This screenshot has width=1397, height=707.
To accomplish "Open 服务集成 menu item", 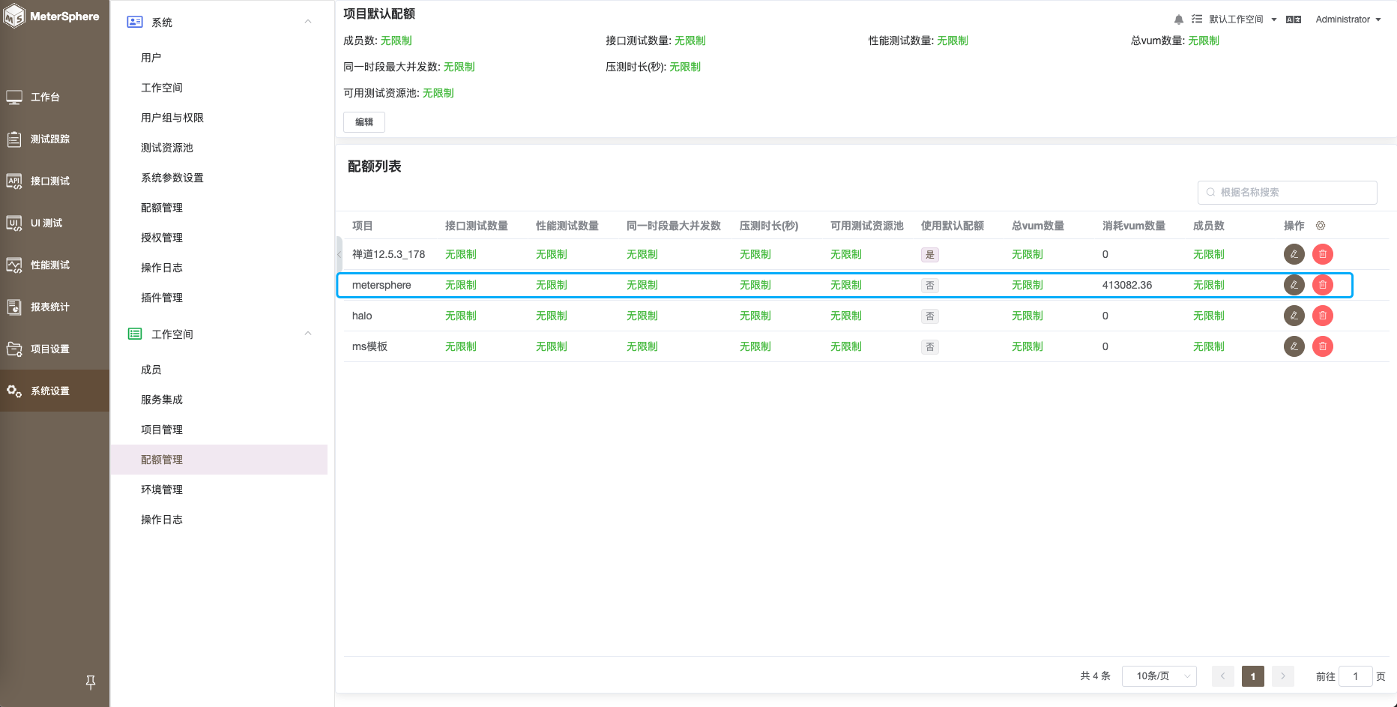I will (219, 400).
